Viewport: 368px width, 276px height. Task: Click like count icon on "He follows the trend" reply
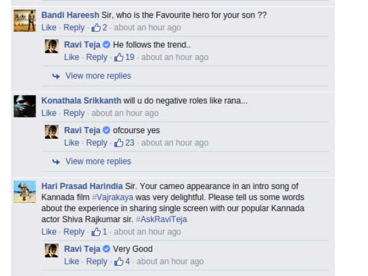(118, 57)
